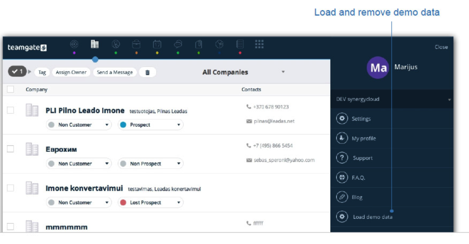Open the Conversations chat bubble icon
Screen dimensions: 469x244
178,44
